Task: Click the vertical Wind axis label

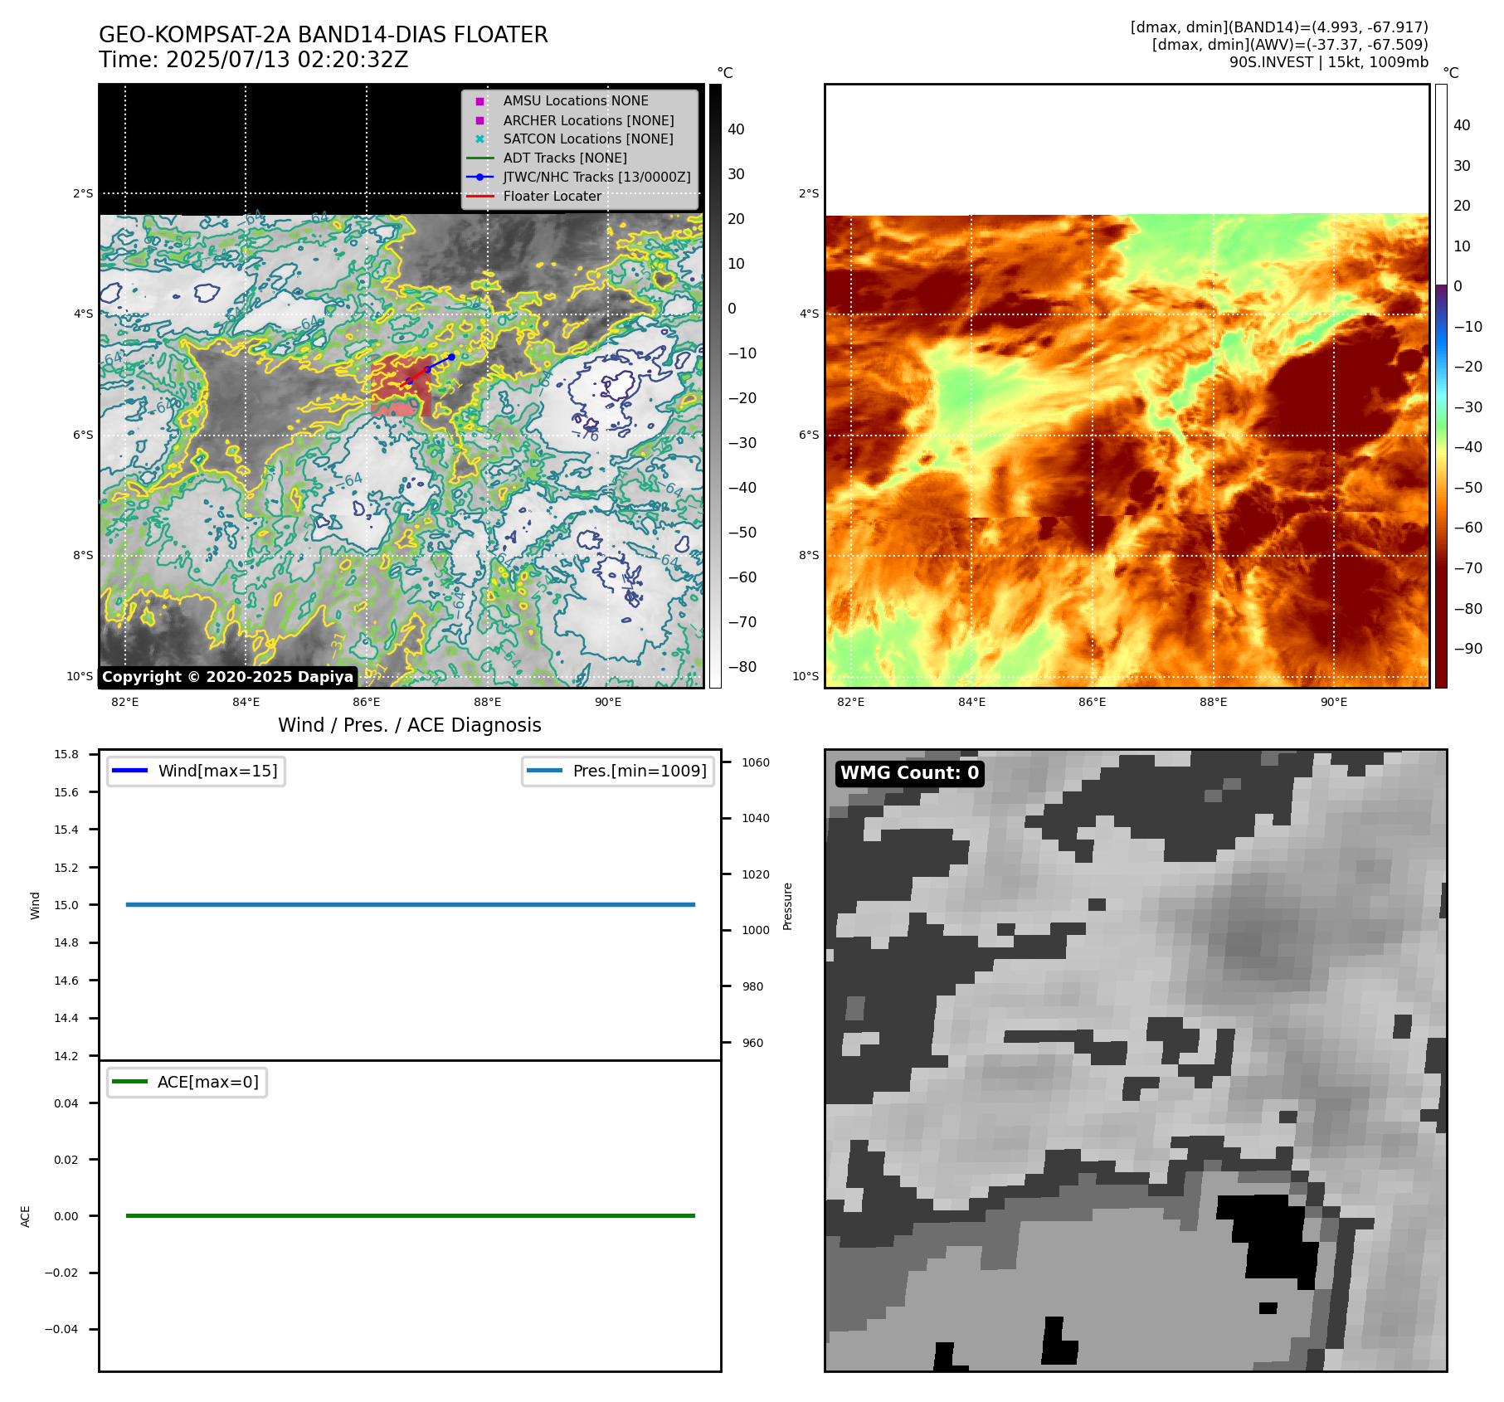Action: tap(35, 905)
